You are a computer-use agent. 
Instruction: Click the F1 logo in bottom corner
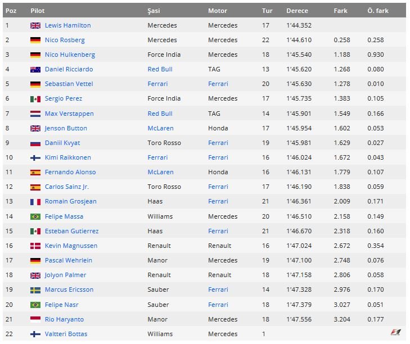click(396, 332)
